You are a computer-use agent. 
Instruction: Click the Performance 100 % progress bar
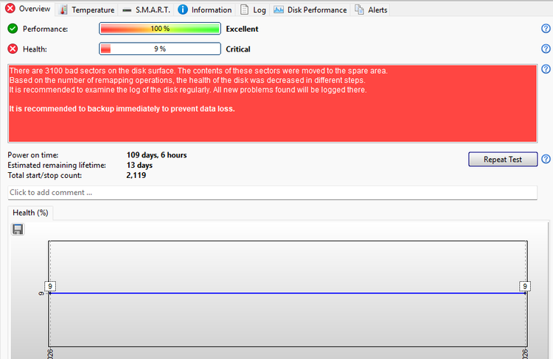160,29
